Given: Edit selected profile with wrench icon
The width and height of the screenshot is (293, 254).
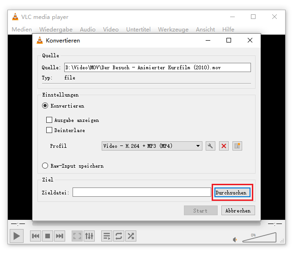Looking at the screenshot, I should [x=210, y=146].
